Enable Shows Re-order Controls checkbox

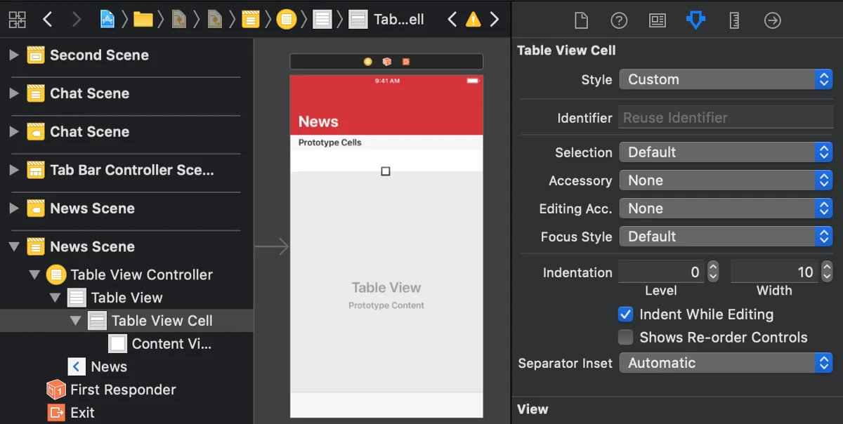pos(625,338)
